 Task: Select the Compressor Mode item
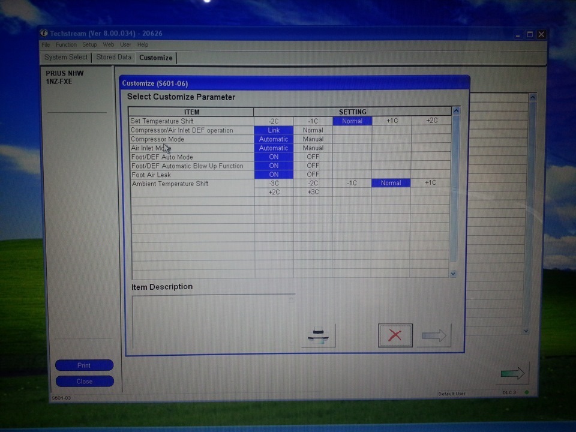(192, 139)
